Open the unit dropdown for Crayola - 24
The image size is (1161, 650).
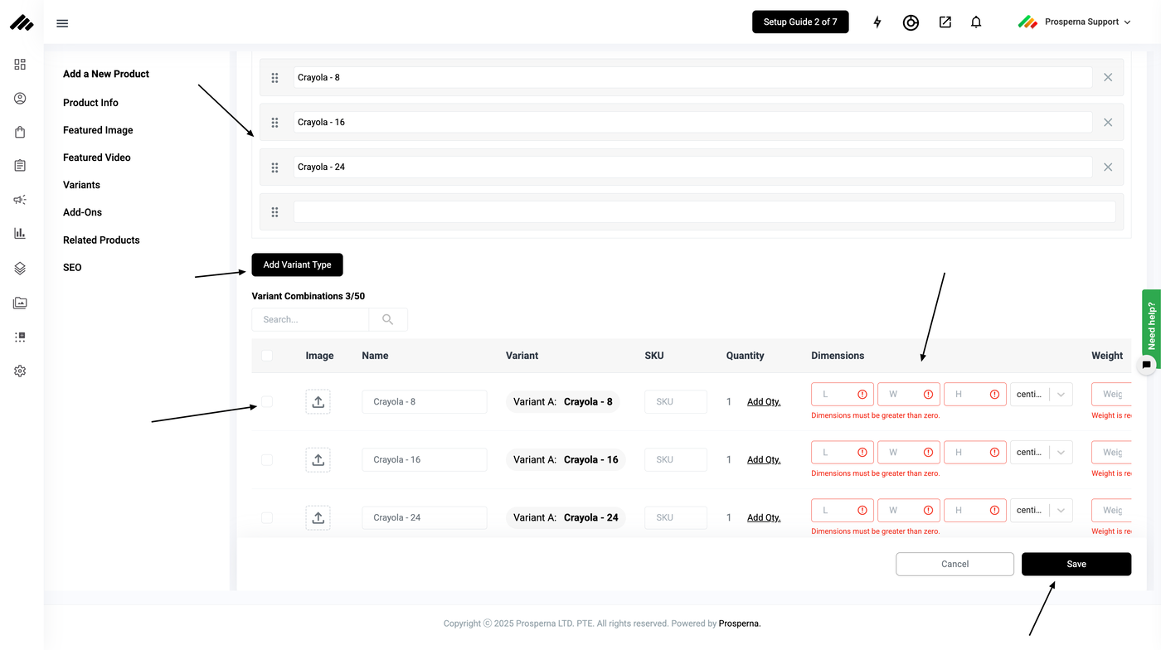click(1042, 511)
